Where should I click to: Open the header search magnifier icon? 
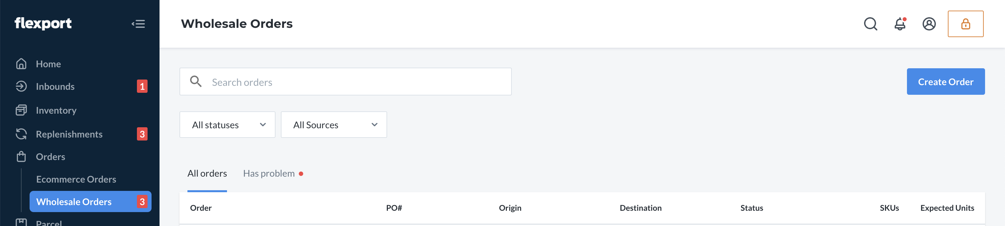coord(870,24)
